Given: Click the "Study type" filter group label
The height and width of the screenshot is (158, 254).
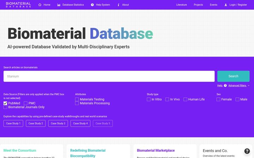Looking at the screenshot, I should click(152, 94).
